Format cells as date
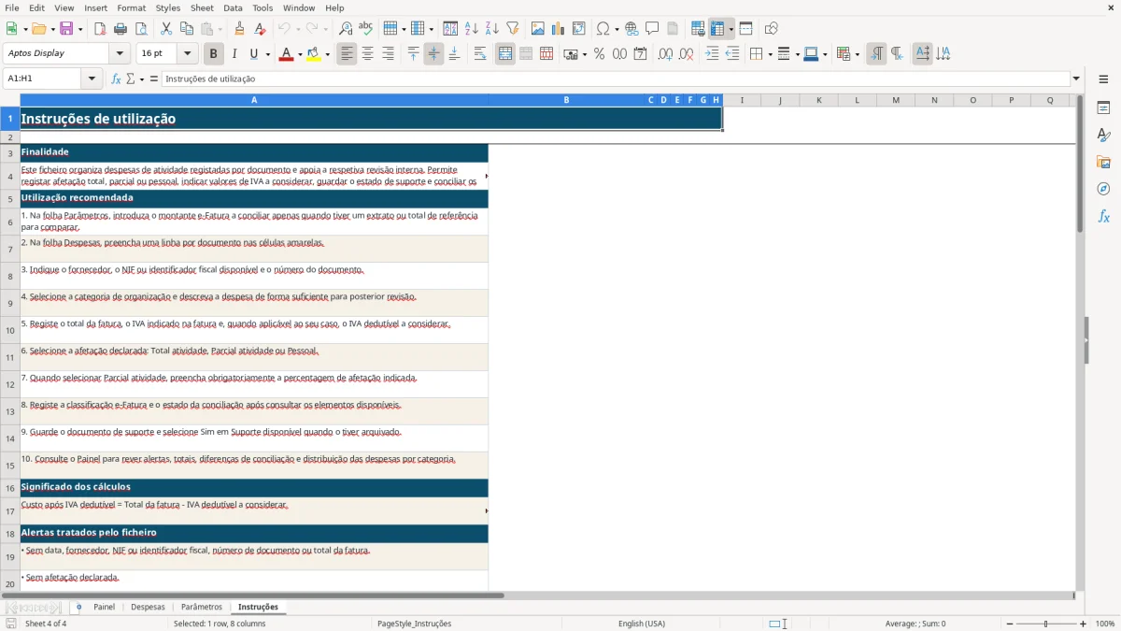 pos(640,54)
